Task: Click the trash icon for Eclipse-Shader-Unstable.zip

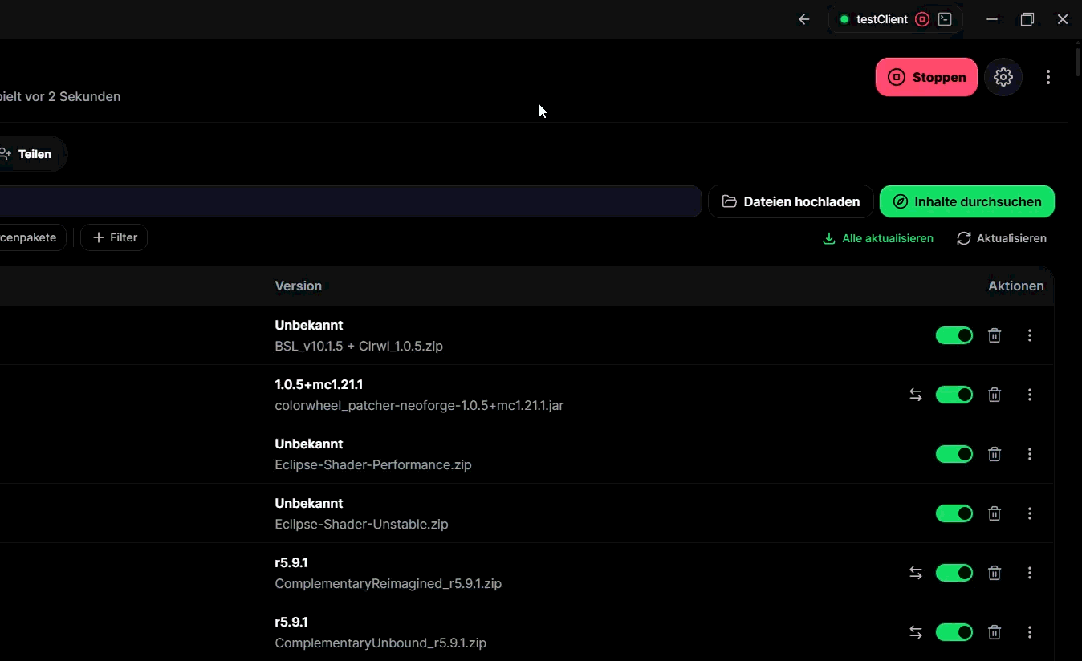Action: 995,513
